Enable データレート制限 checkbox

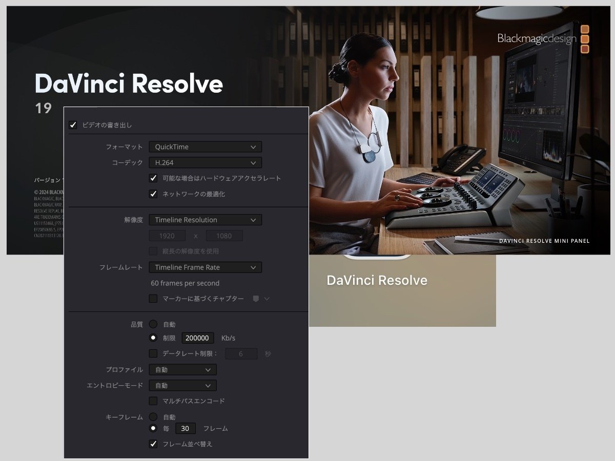click(x=153, y=353)
